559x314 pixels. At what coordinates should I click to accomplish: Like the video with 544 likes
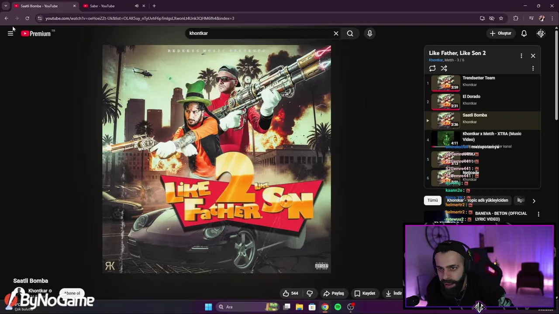pos(290,294)
